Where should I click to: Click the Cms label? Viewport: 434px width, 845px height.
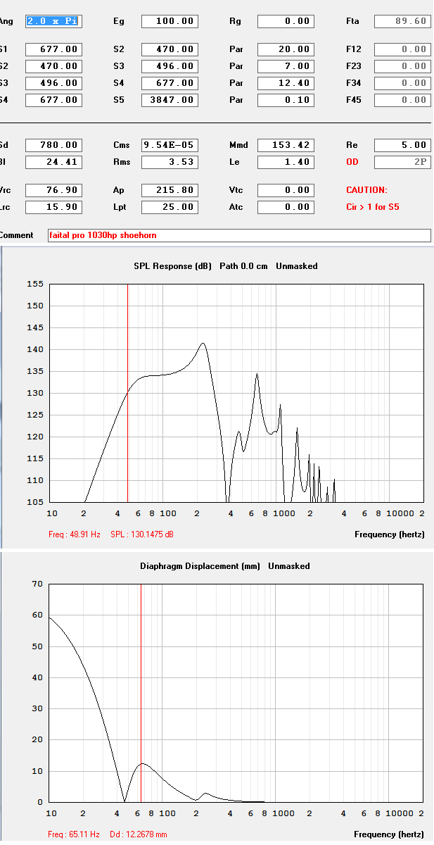pos(122,145)
